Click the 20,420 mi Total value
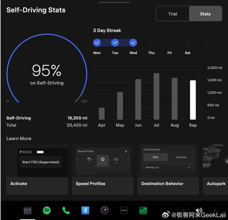This screenshot has height=220, width=228. [x=77, y=125]
